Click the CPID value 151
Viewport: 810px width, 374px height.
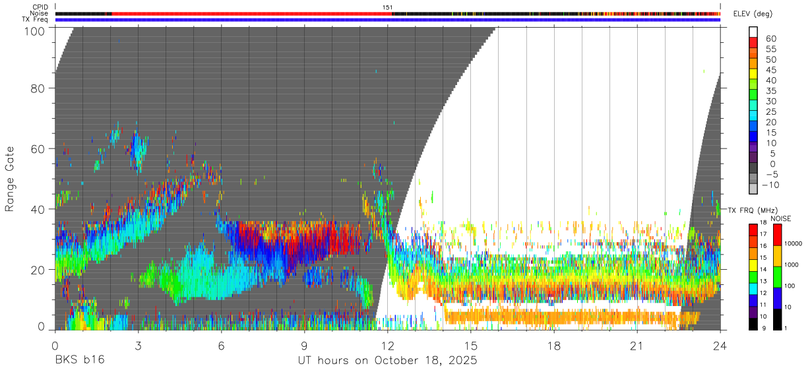point(388,7)
